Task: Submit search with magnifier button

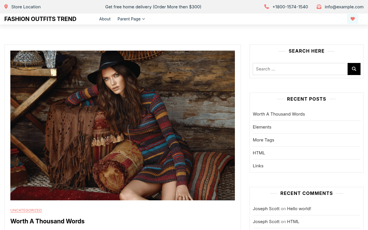Action: 354,69
